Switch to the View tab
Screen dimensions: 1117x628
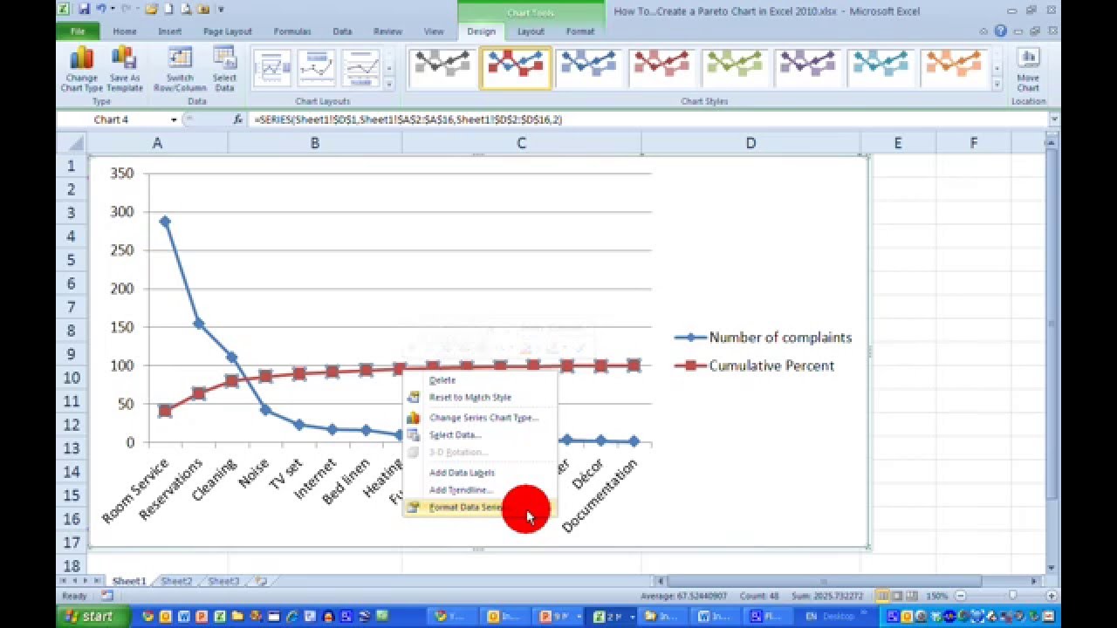tap(434, 31)
